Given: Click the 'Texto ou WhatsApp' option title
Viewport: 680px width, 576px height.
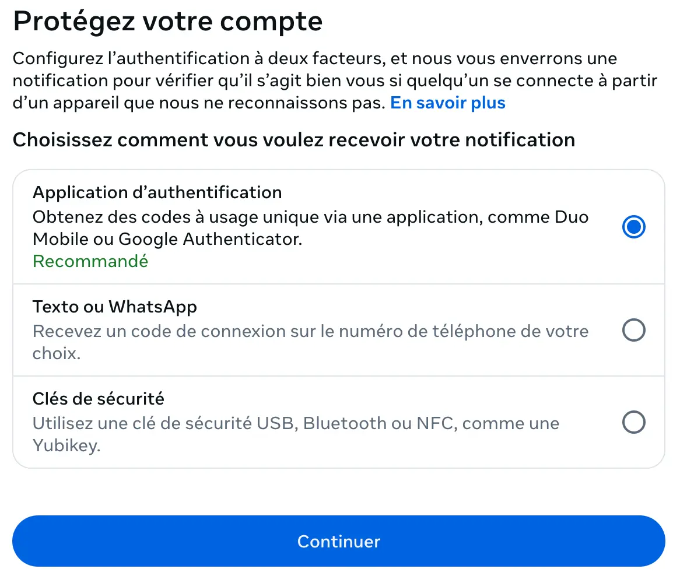Looking at the screenshot, I should tap(114, 307).
